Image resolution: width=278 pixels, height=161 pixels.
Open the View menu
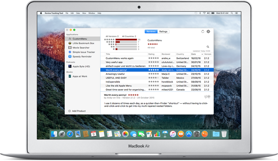[x=84, y=13]
